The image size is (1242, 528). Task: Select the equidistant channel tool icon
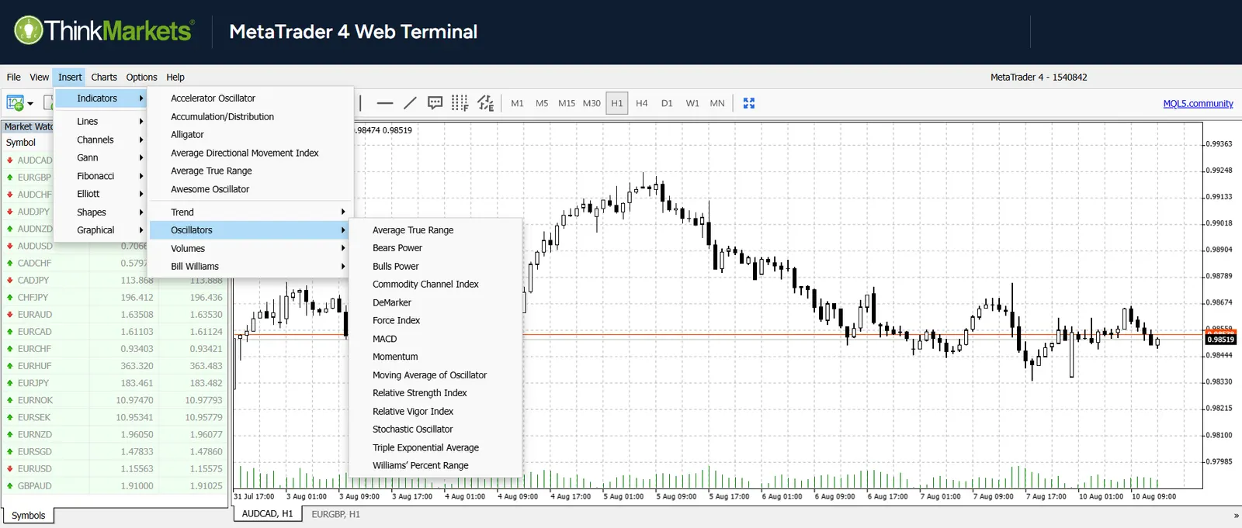(x=486, y=103)
